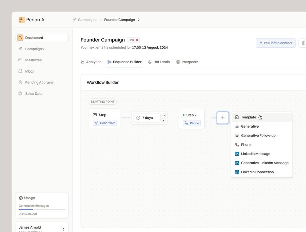Open the Prospects tab

187,62
